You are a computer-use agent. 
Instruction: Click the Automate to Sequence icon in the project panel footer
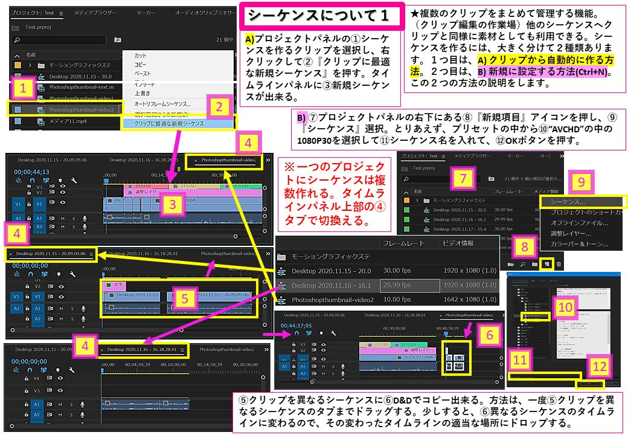coord(511,265)
